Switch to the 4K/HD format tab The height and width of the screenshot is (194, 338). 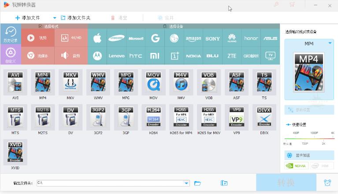(x=71, y=38)
